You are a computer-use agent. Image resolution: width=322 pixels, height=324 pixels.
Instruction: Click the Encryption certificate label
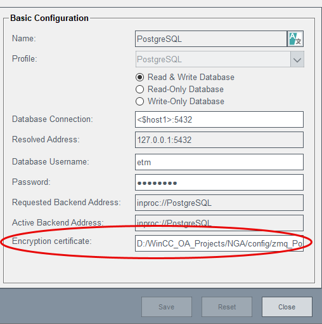(52, 241)
